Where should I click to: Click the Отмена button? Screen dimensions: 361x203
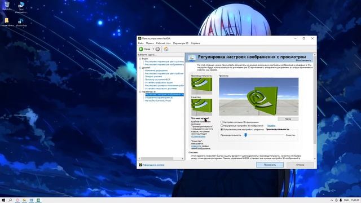tap(300, 165)
